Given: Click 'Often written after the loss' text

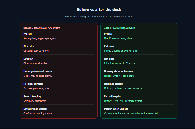Looking at the screenshot, I should coord(37,63).
